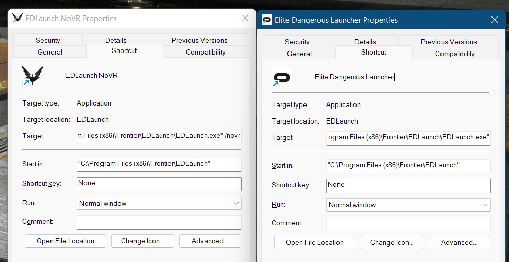Click the Oculus icon in Elite Dangerous Launcher title bar
509x262 pixels.
point(267,20)
